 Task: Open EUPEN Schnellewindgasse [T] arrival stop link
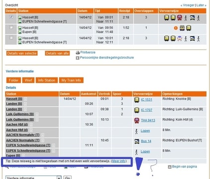click(28, 145)
